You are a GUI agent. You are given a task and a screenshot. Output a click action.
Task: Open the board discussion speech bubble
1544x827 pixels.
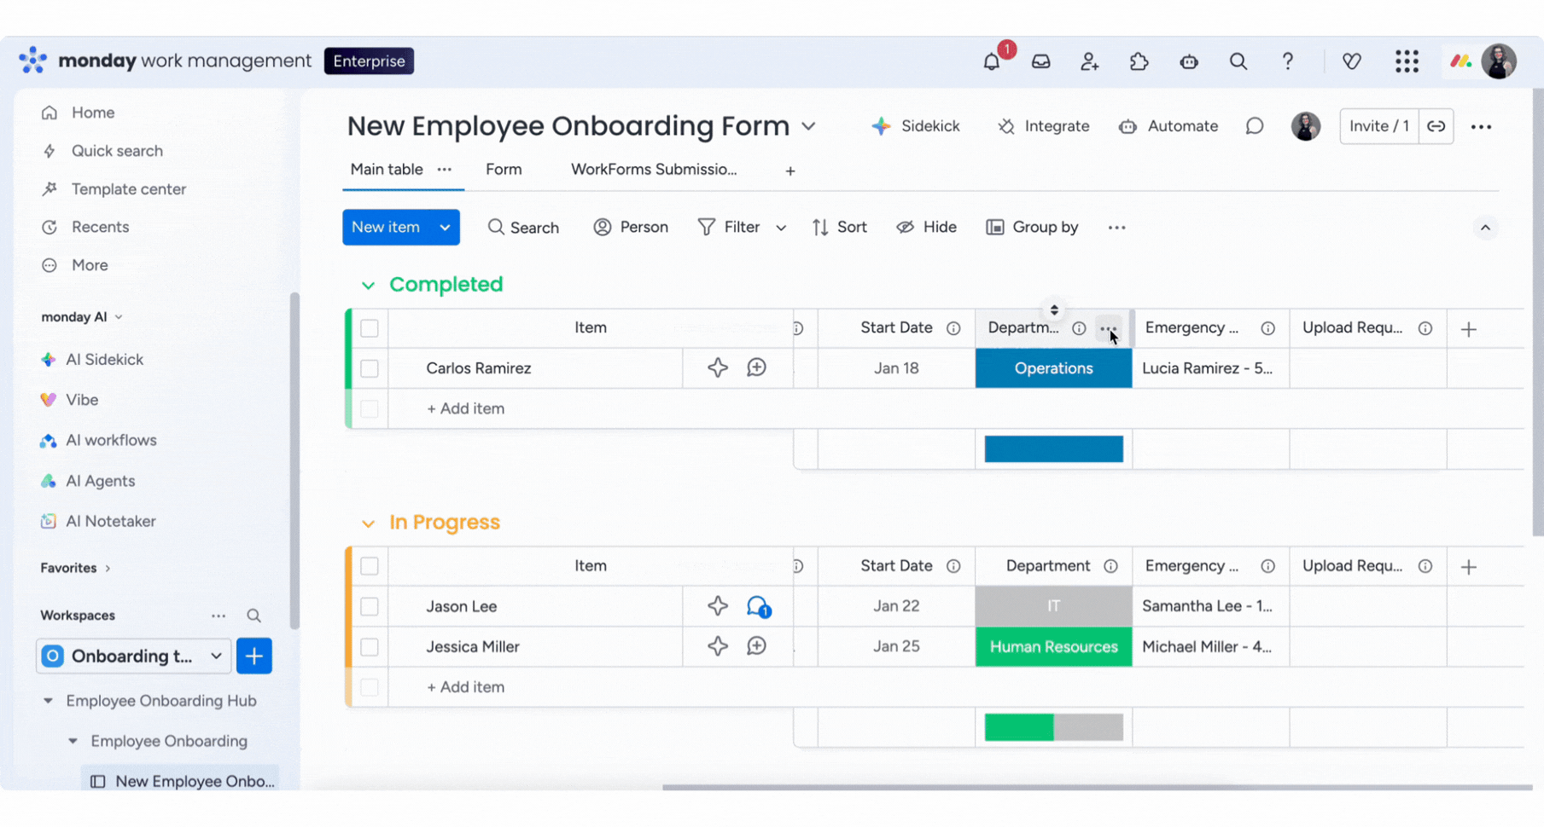pos(1254,126)
